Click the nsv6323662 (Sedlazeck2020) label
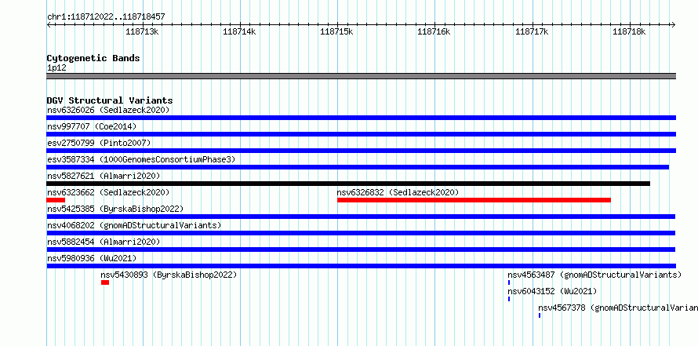 coord(108,192)
